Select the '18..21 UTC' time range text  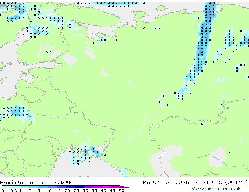pyautogui.click(x=207, y=182)
